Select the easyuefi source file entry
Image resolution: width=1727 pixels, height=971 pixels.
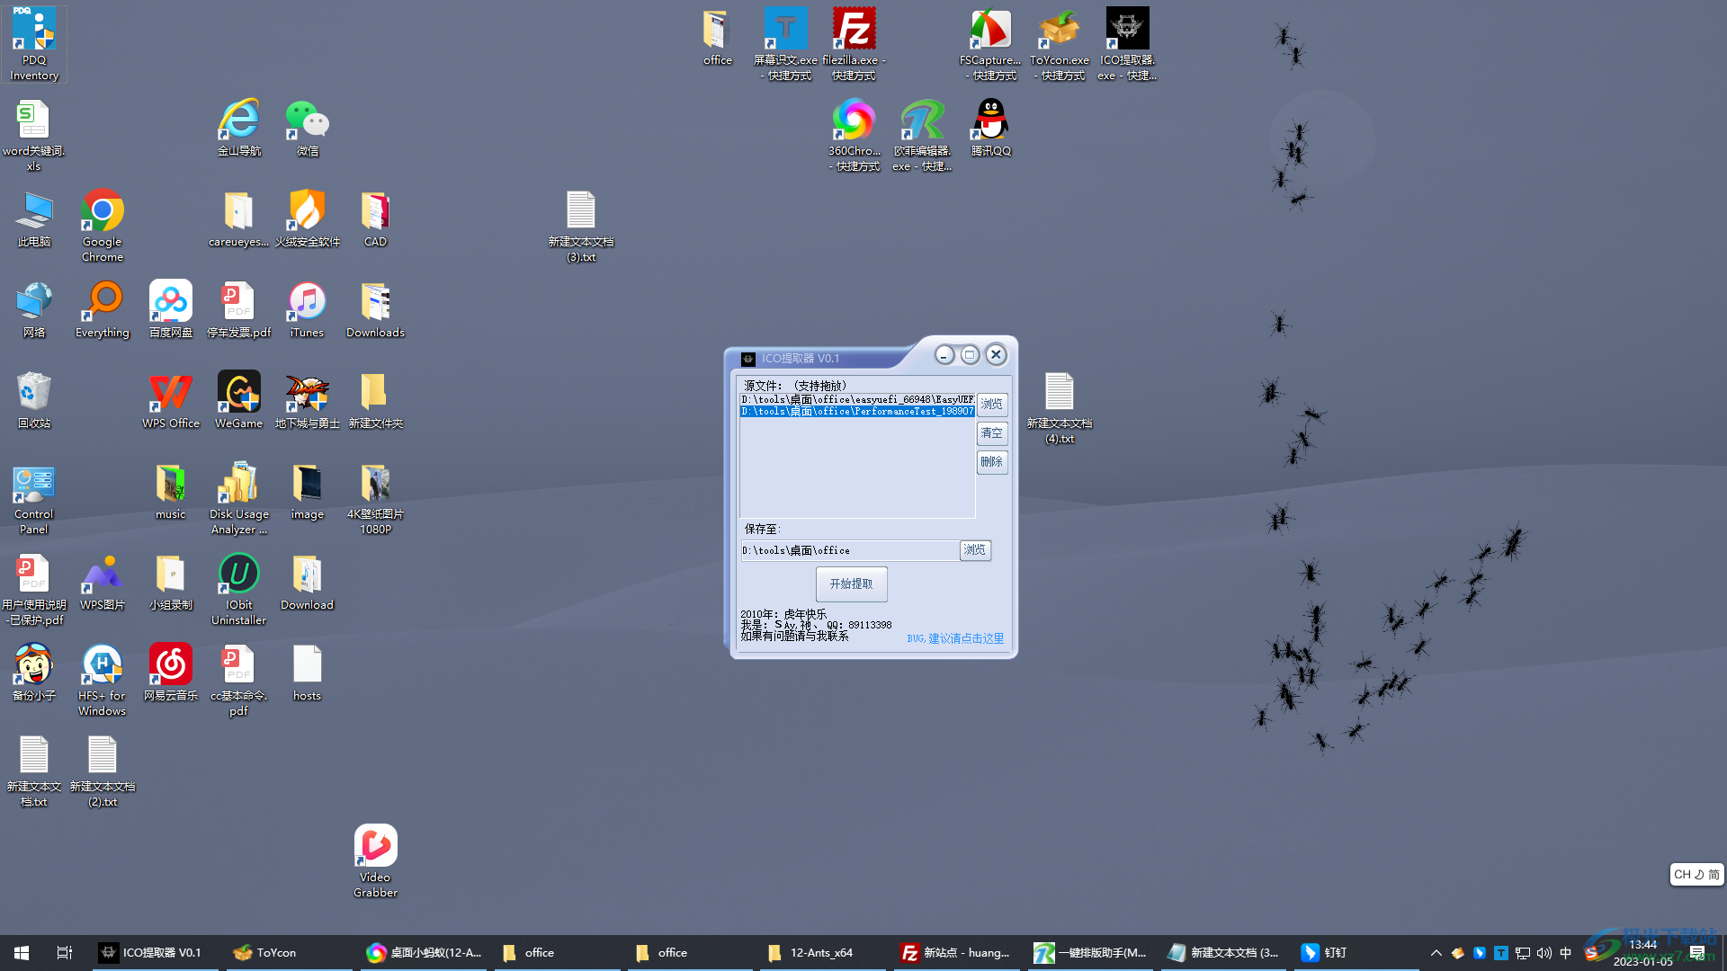click(x=856, y=399)
